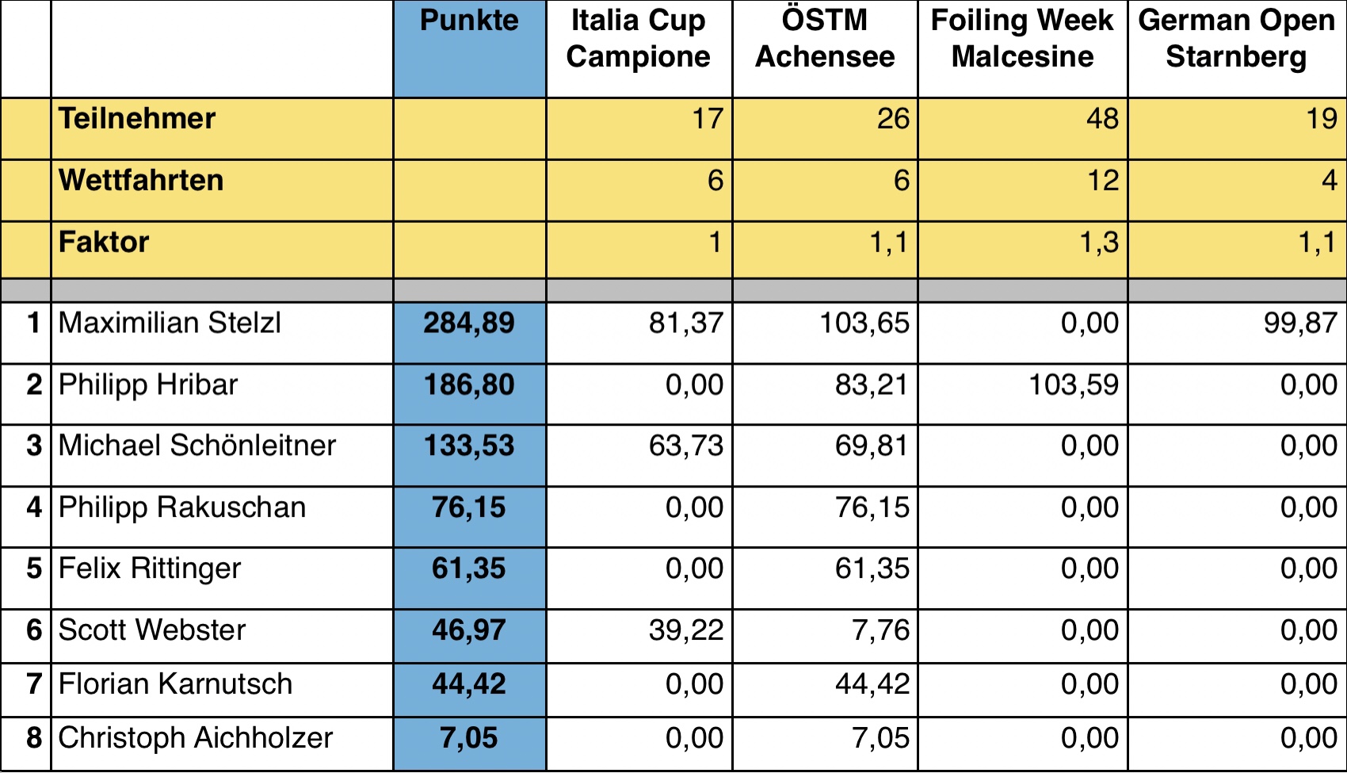Select Philipp Hribar name cell
The image size is (1347, 773).
[x=222, y=394]
